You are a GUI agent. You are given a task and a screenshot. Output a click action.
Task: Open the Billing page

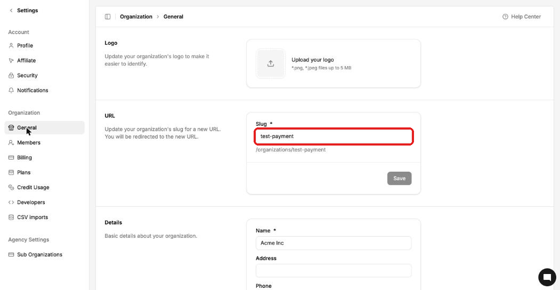click(44, 157)
